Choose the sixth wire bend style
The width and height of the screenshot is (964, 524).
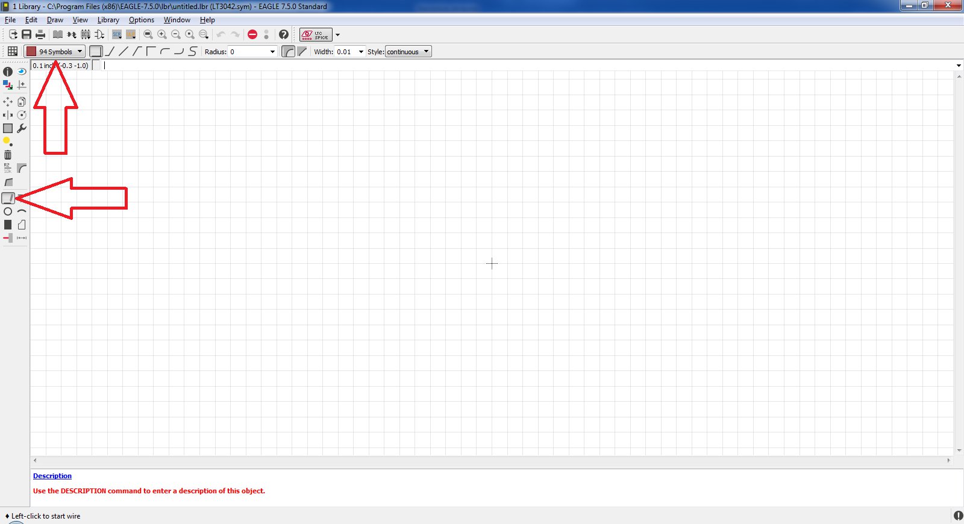coord(165,51)
